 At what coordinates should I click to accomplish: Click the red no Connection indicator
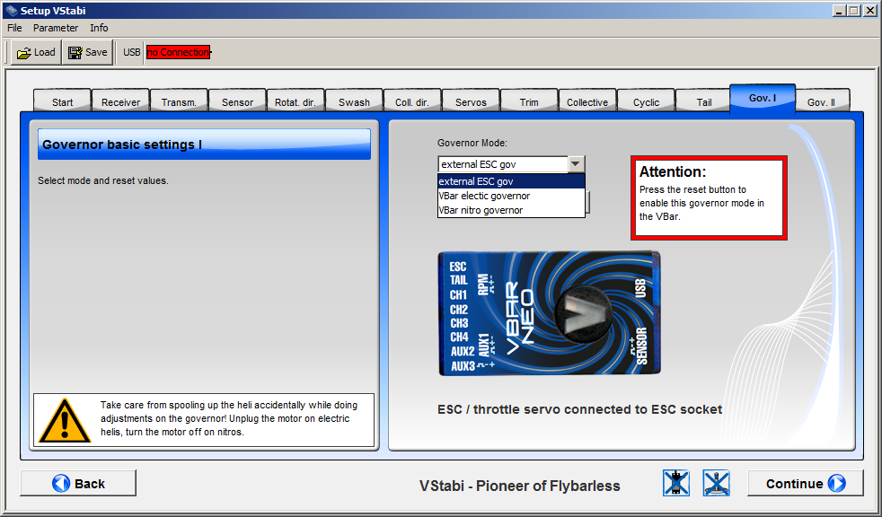click(x=179, y=52)
